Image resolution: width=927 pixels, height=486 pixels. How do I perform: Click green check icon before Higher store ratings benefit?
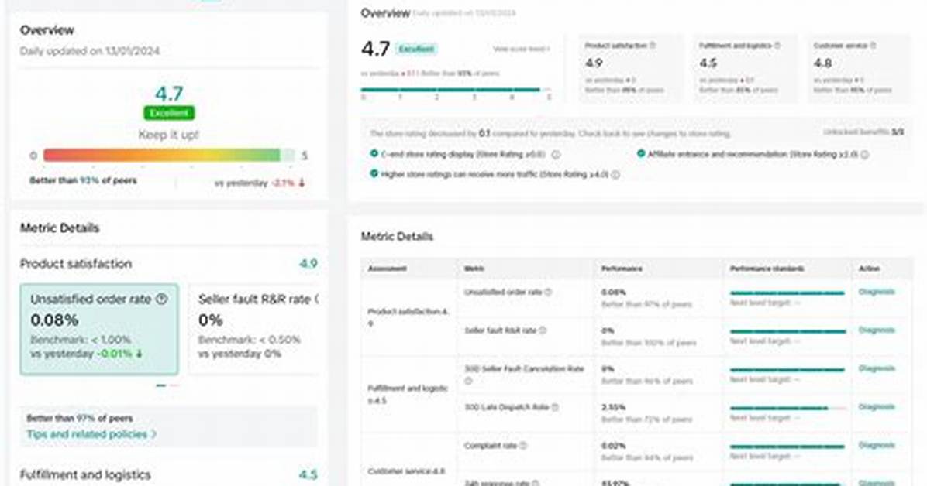tap(374, 173)
